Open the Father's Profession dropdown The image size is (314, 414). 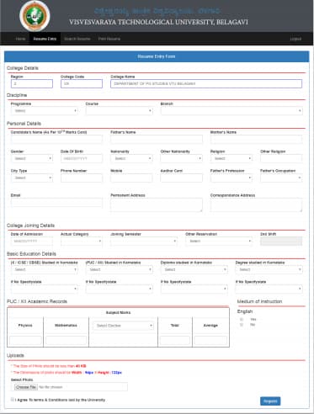click(232, 178)
